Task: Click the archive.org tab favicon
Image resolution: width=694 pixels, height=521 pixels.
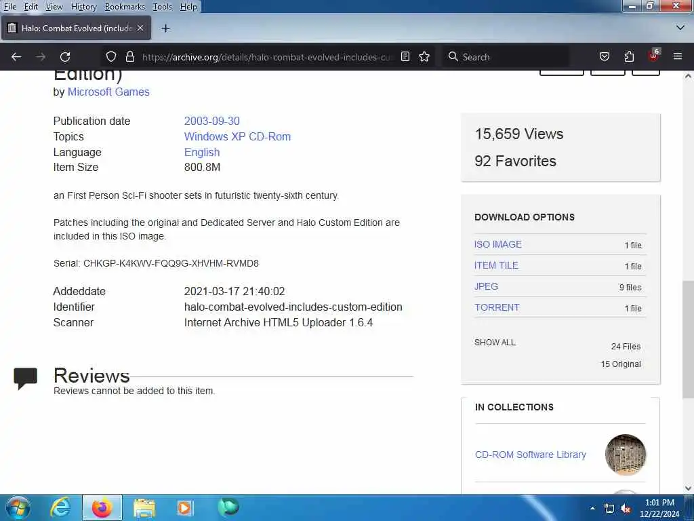Action: [12, 28]
